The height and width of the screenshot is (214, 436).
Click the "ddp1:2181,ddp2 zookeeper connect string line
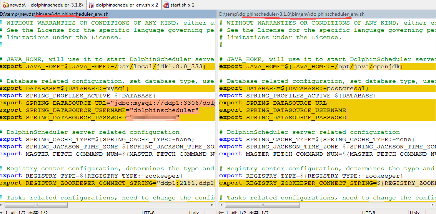coord(108,183)
